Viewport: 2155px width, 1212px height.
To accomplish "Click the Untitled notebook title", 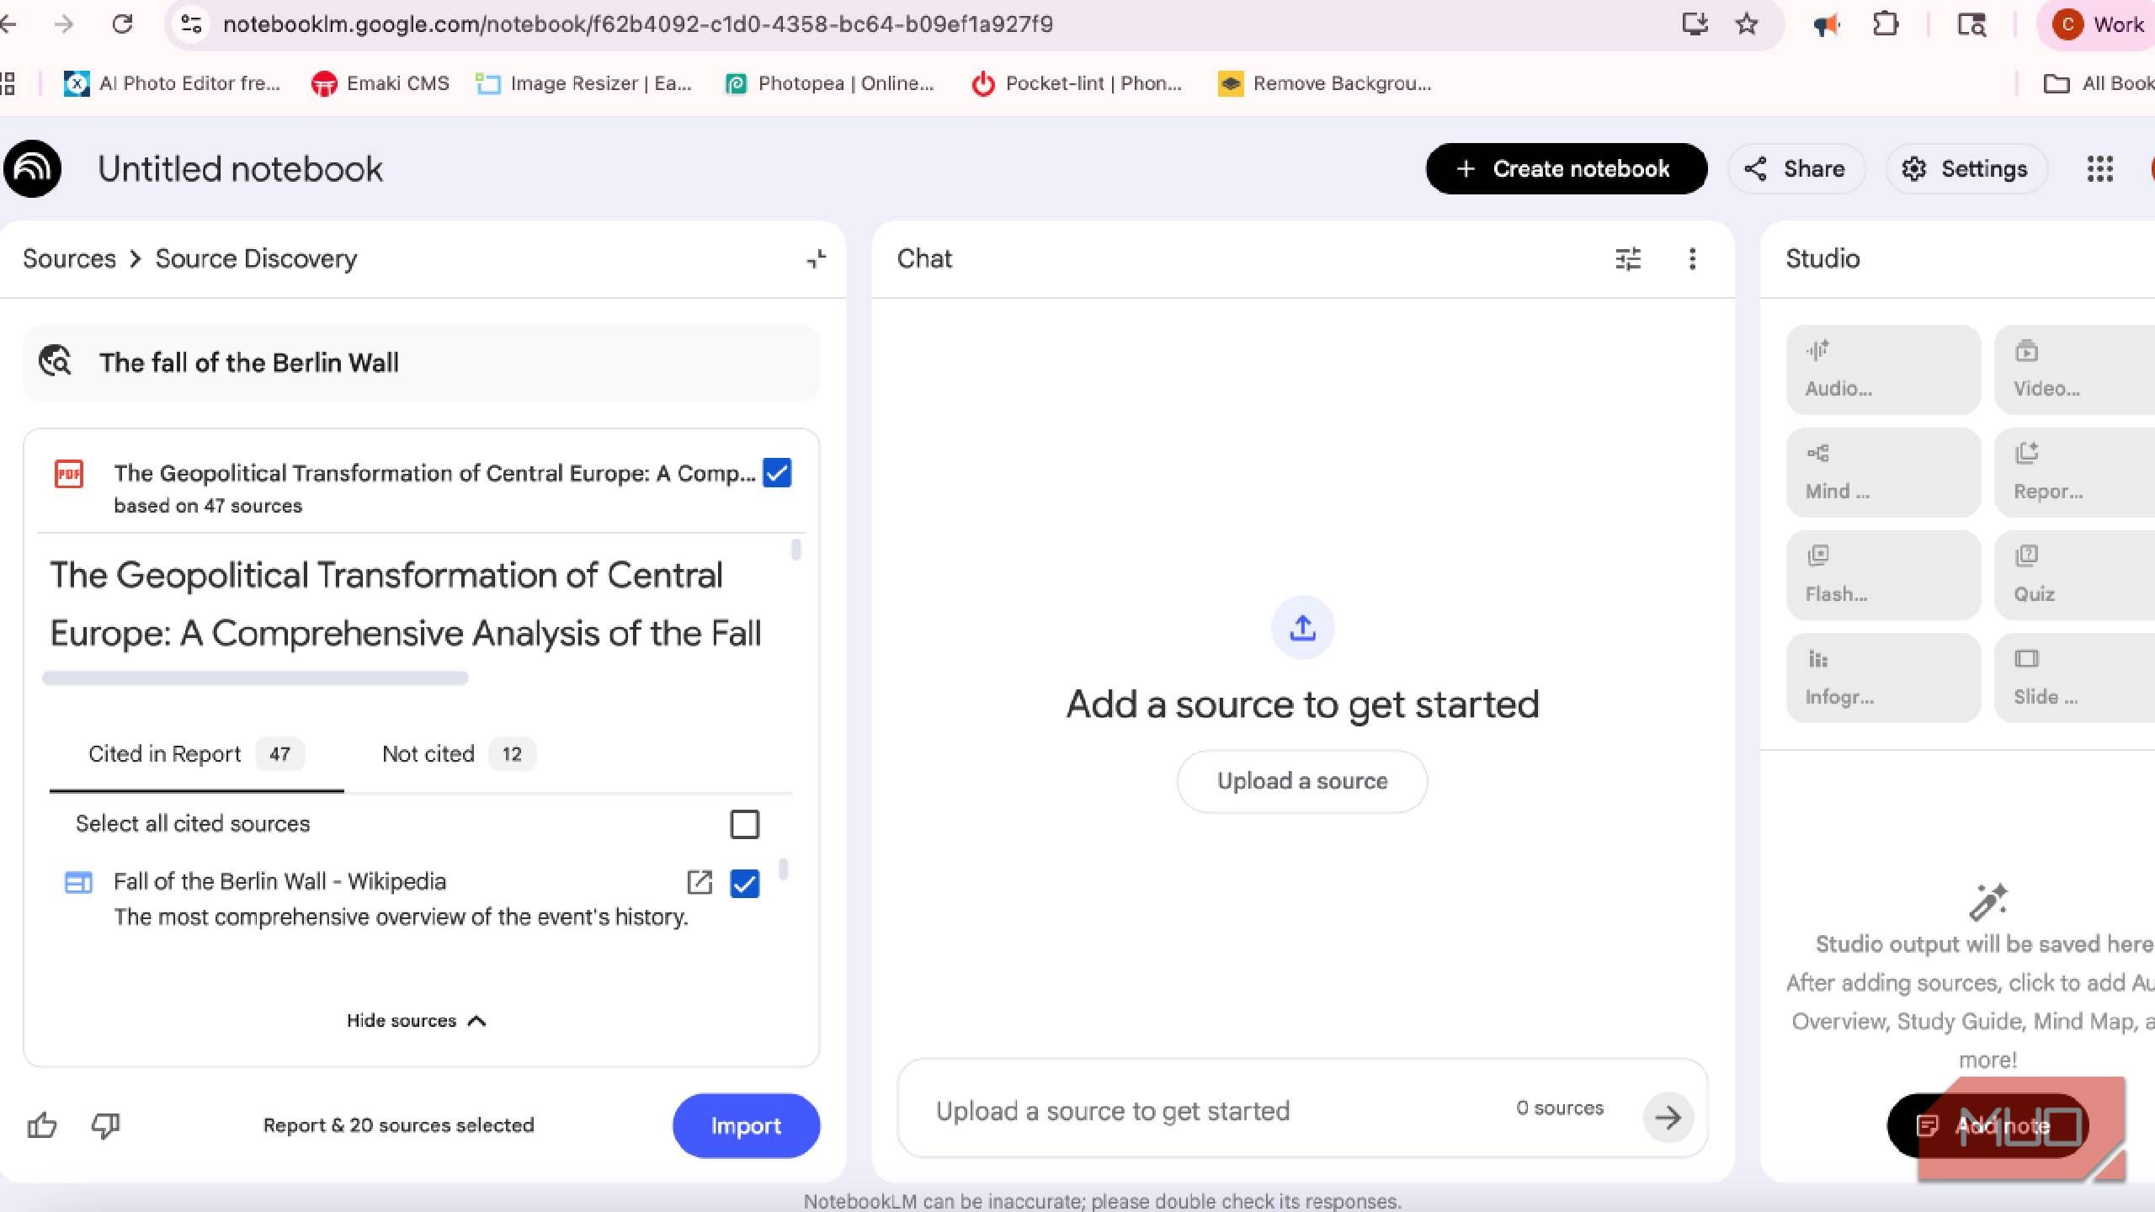I will 240,169.
